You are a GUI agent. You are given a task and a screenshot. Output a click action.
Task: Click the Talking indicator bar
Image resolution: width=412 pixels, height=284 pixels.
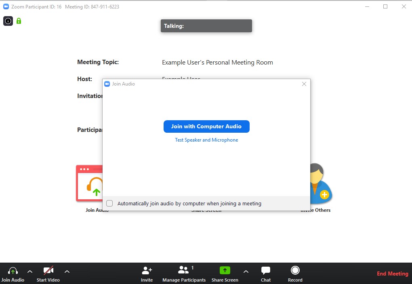pos(206,26)
